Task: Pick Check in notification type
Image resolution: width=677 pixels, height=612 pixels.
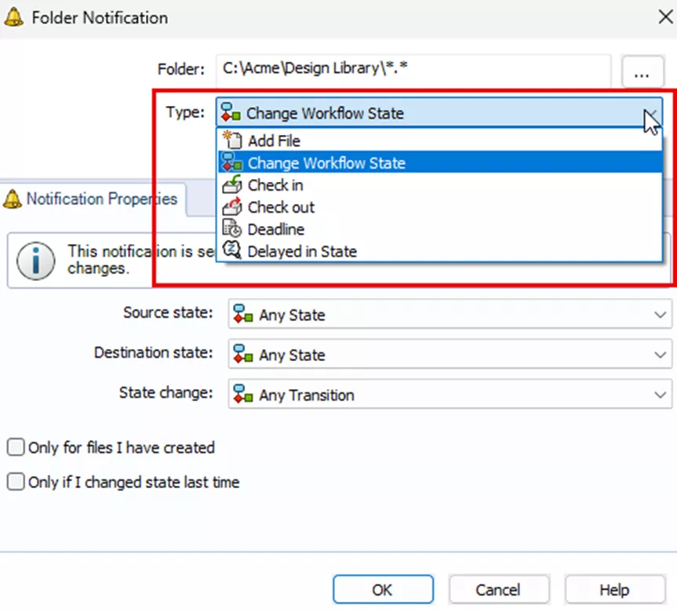Action: [x=439, y=185]
